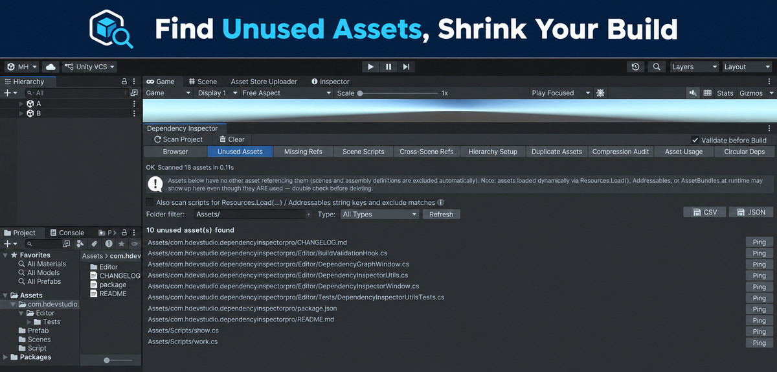Open the Type All Types dropdown
Image resolution: width=777 pixels, height=372 pixels.
(380, 214)
